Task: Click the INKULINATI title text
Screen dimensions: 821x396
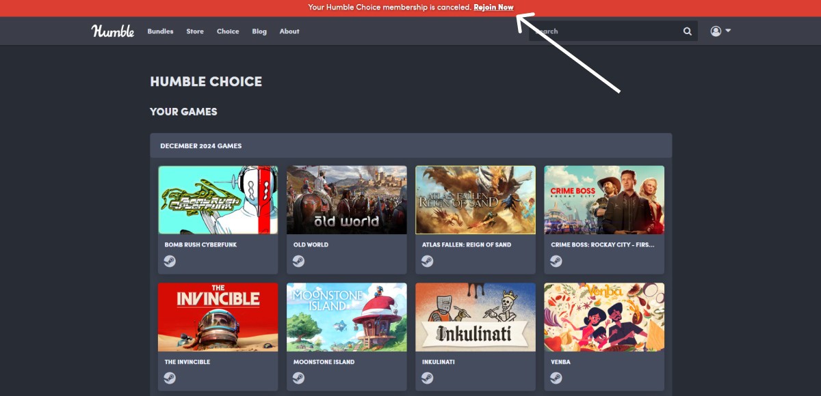Action: point(439,362)
